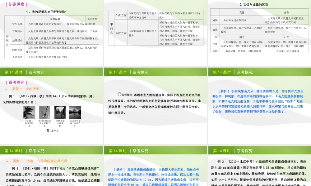Click the 倒立 table cell

point(242,37)
